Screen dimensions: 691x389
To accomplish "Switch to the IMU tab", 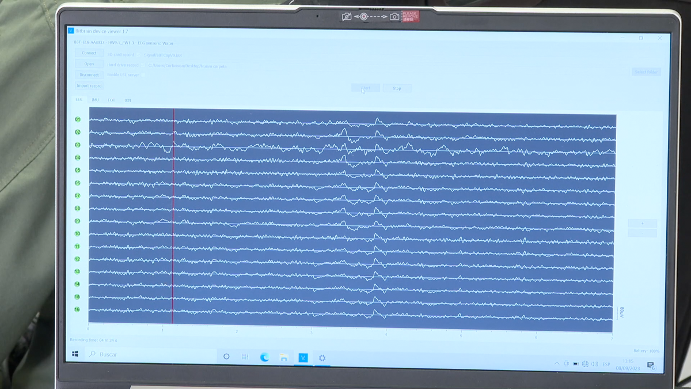I will click(95, 100).
